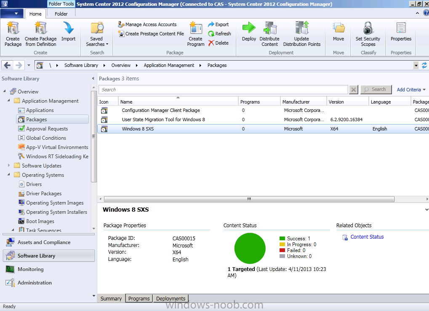
Task: Open Set Security Scopes
Action: [368, 34]
